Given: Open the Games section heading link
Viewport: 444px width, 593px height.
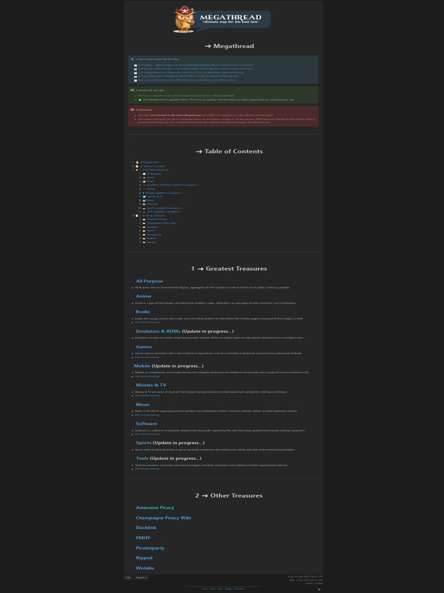Looking at the screenshot, I should (144, 347).
